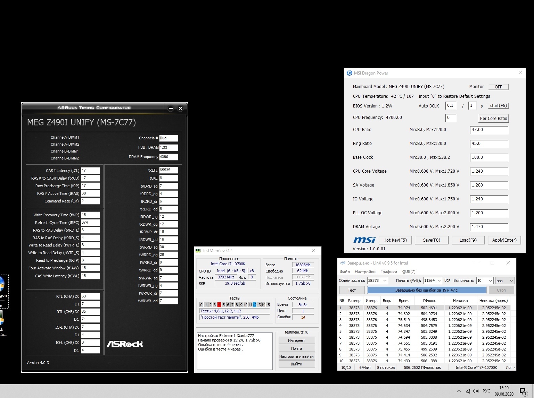Open the Лог expander in LinX status bar
This screenshot has width=534, height=398.
pyautogui.click(x=510, y=367)
